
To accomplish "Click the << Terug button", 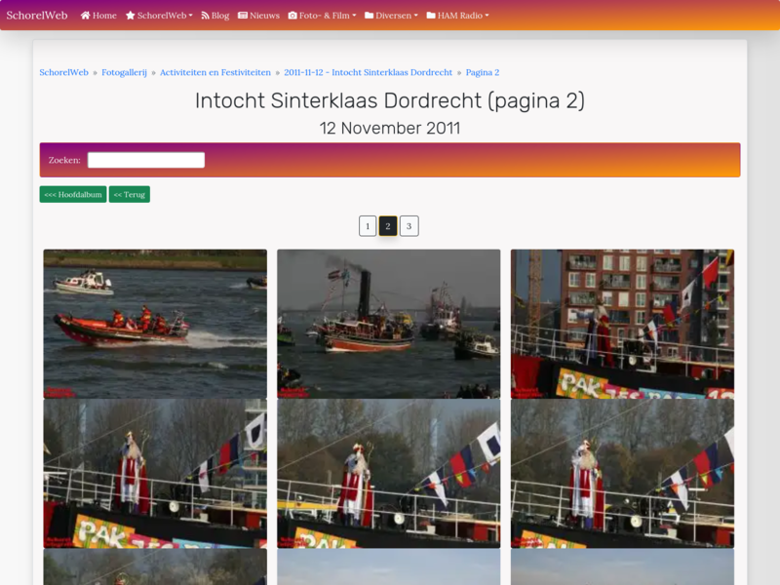I will point(130,194).
